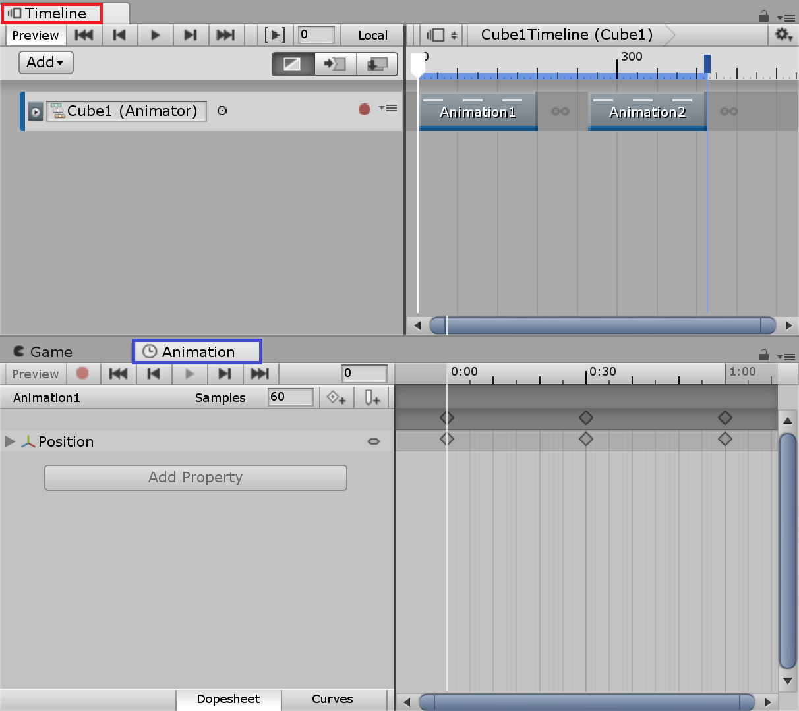Screen dimensions: 799x711
Task: Click Add Keyframe icon in Animation window
Action: (x=336, y=397)
